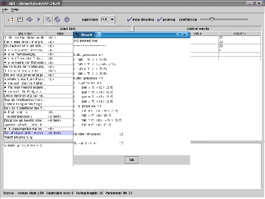
Task: Open the algorithm dropdown
Action: coord(108,20)
